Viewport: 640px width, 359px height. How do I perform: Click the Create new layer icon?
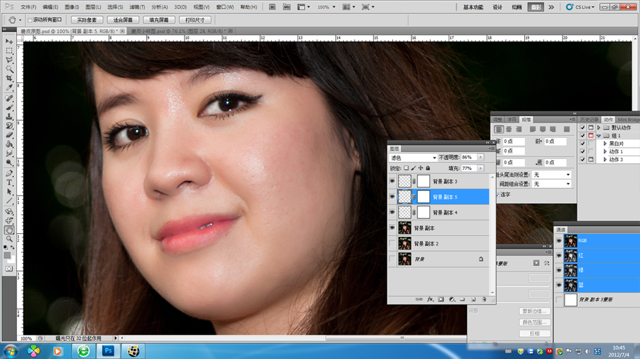(473, 298)
